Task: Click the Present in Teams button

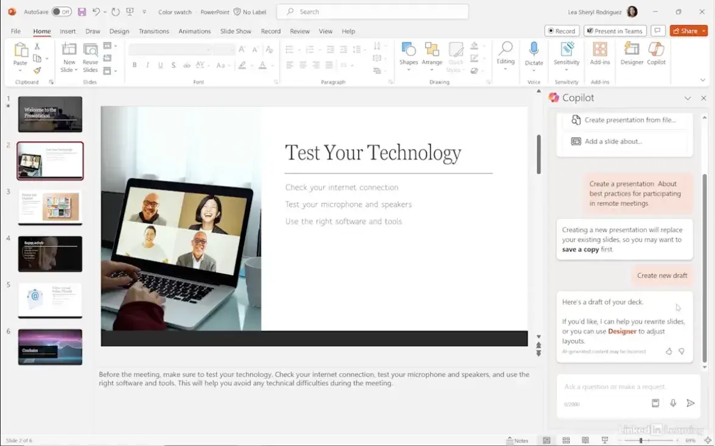Action: coord(615,31)
